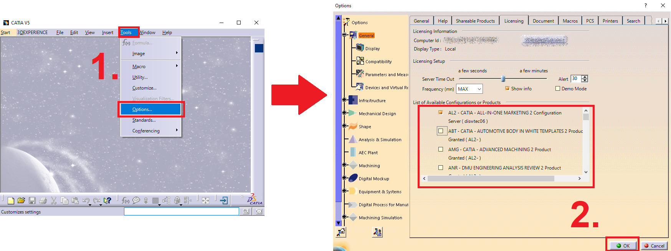Click the Open file folder icon
The image size is (671, 251).
pos(21,200)
